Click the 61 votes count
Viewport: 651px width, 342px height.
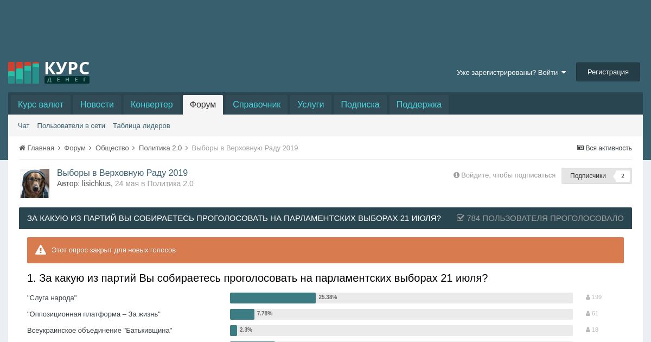[x=595, y=314]
